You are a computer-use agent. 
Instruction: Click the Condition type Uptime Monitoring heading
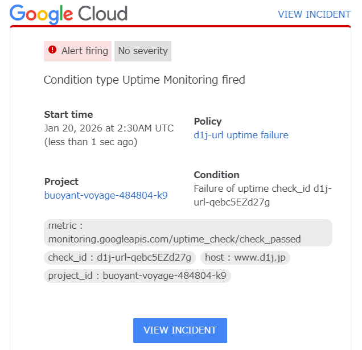(144, 80)
